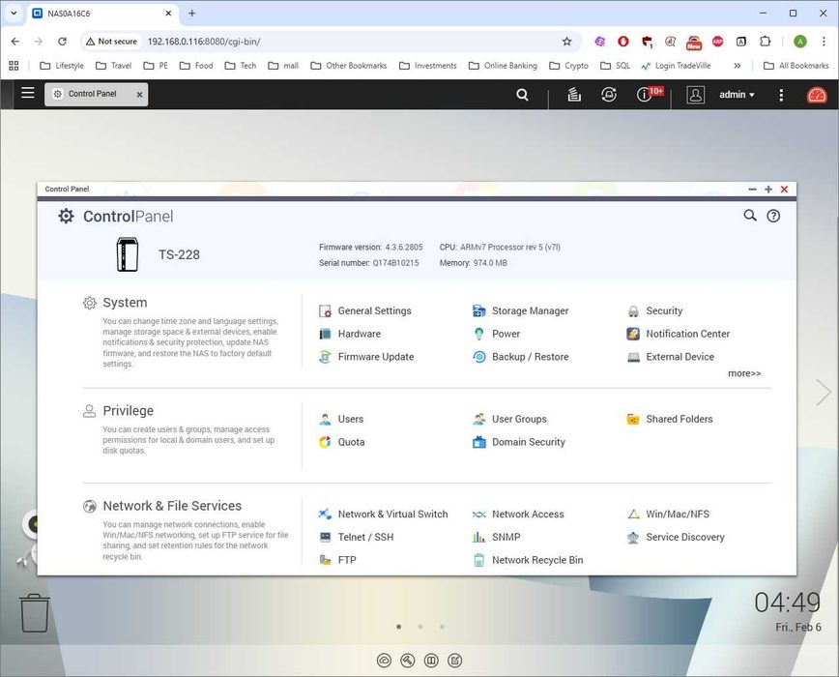Open Backup / Restore
The image size is (839, 677).
click(x=521, y=357)
